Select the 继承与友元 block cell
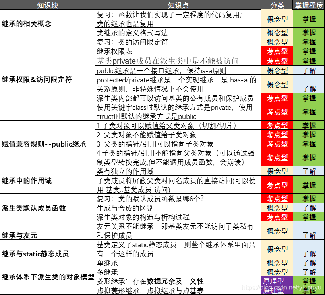The height and width of the screenshot is (295, 325). pyautogui.click(x=47, y=231)
